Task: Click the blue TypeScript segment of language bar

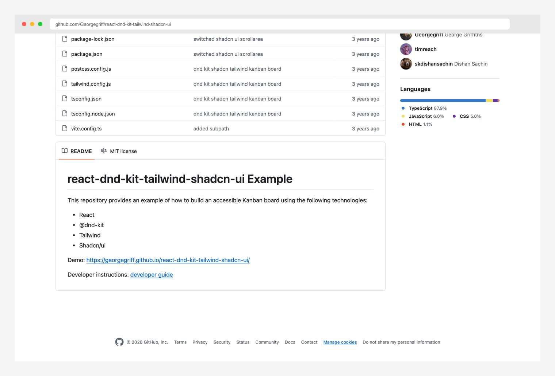Action: tap(443, 101)
